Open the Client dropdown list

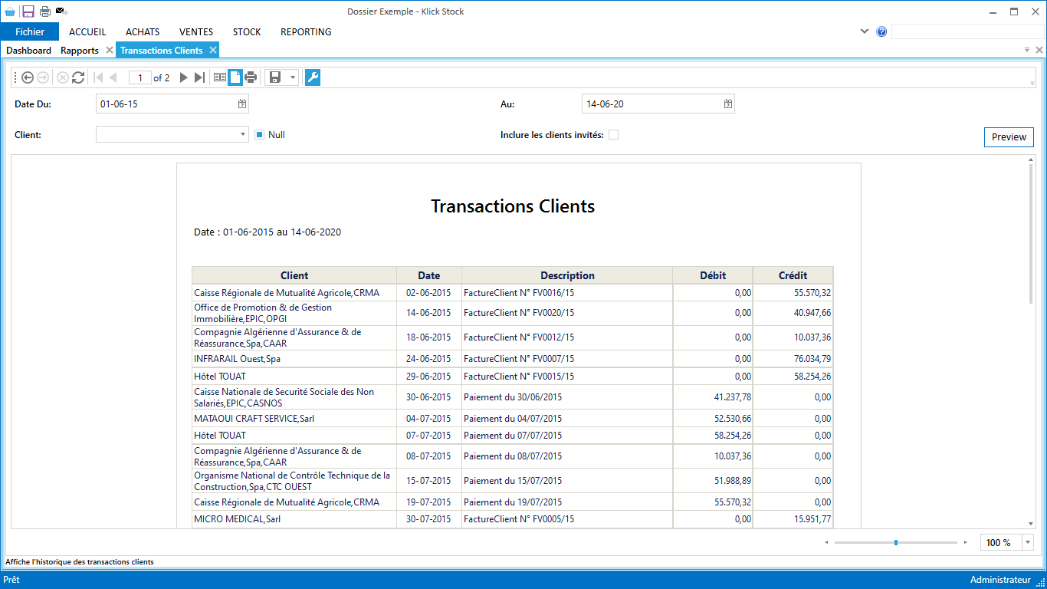click(242, 135)
